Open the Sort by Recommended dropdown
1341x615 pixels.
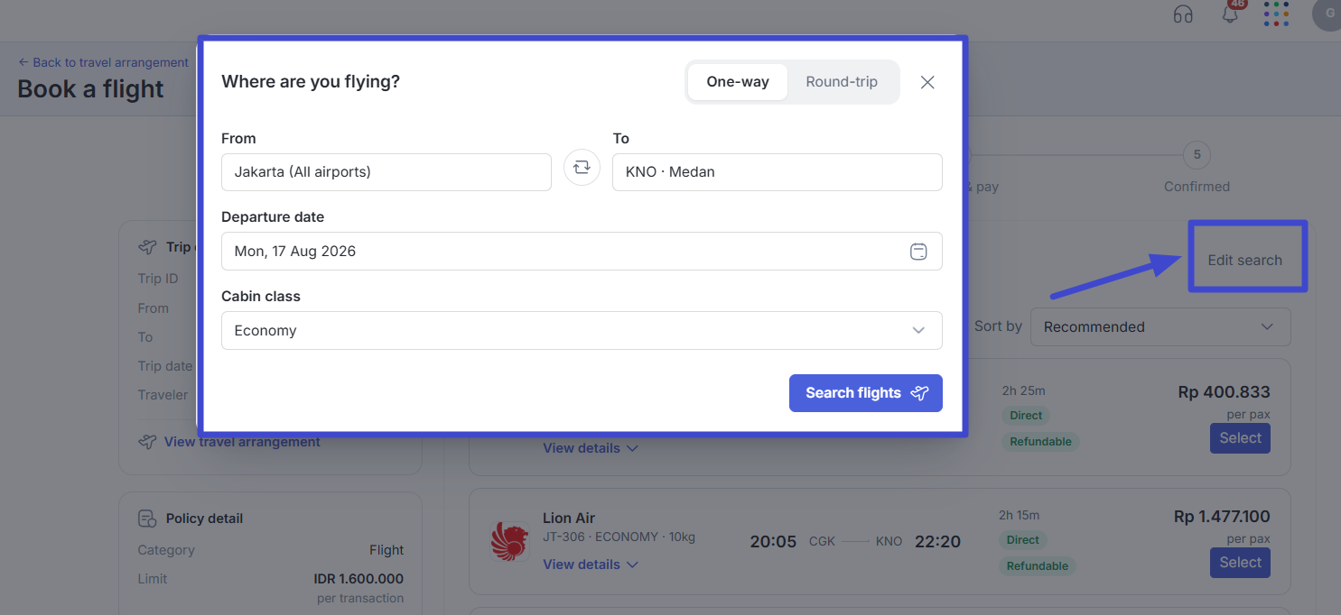[1160, 326]
